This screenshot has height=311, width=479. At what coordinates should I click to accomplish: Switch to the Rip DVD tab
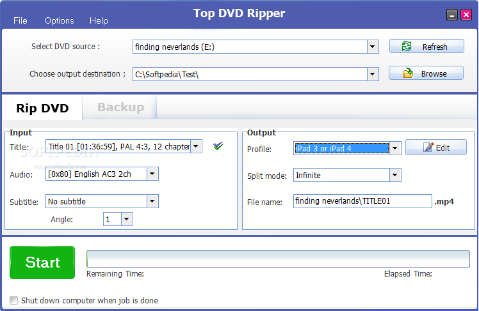coord(42,108)
